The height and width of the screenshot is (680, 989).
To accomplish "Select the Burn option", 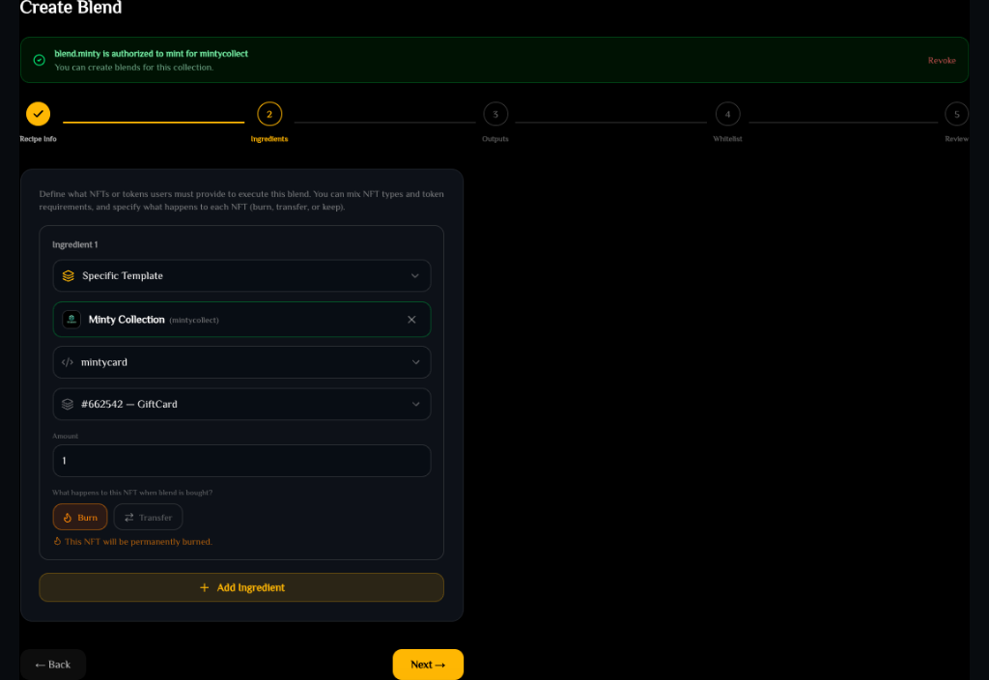I will [80, 518].
